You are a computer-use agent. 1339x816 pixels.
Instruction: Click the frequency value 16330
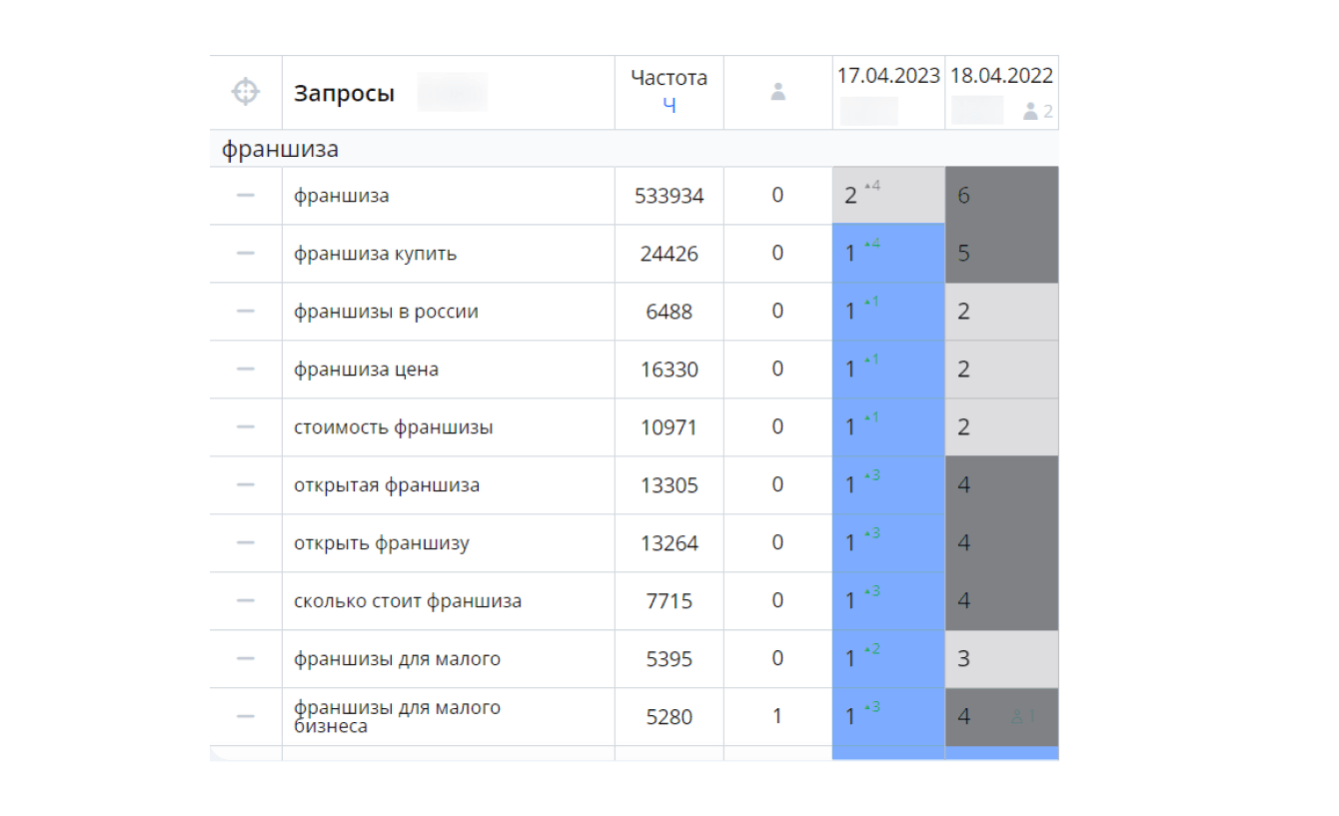pyautogui.click(x=669, y=370)
